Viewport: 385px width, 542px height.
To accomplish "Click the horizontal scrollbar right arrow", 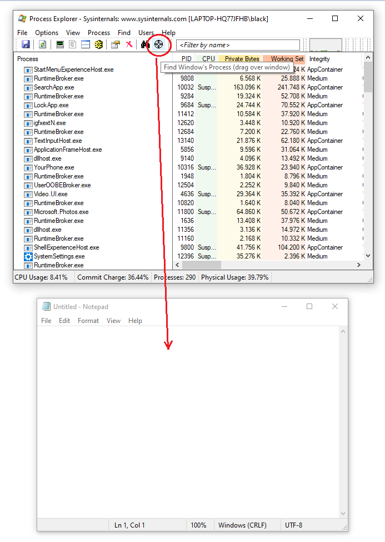I will [x=359, y=265].
